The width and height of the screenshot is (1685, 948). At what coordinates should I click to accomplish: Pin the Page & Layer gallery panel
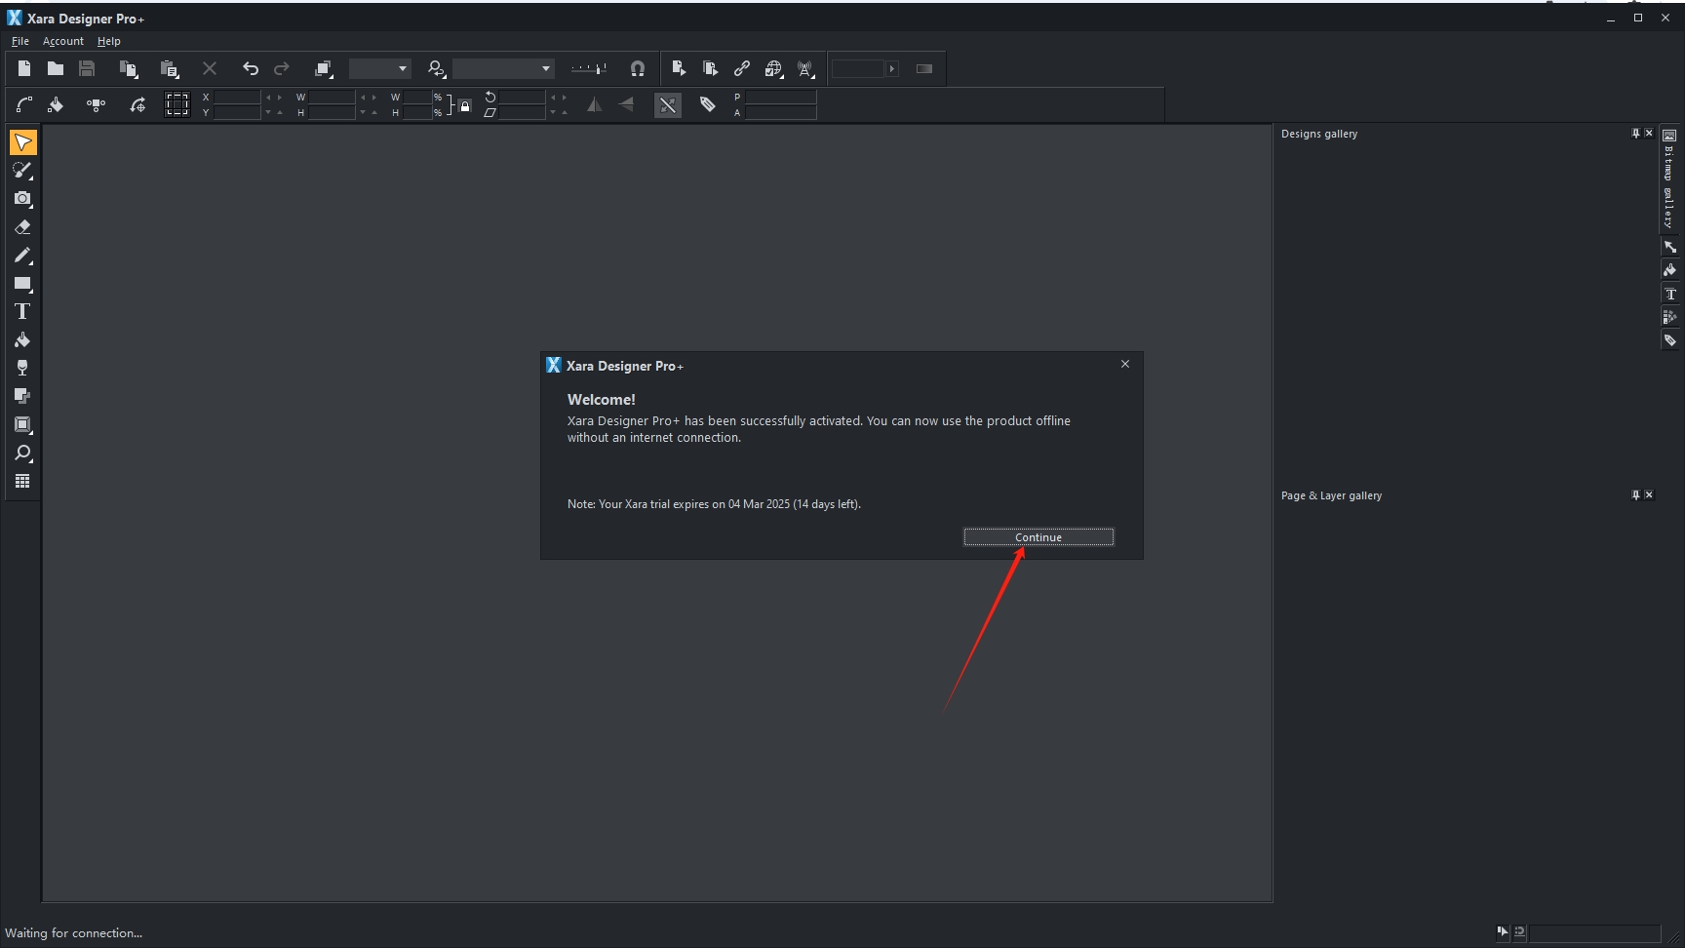[1635, 495]
